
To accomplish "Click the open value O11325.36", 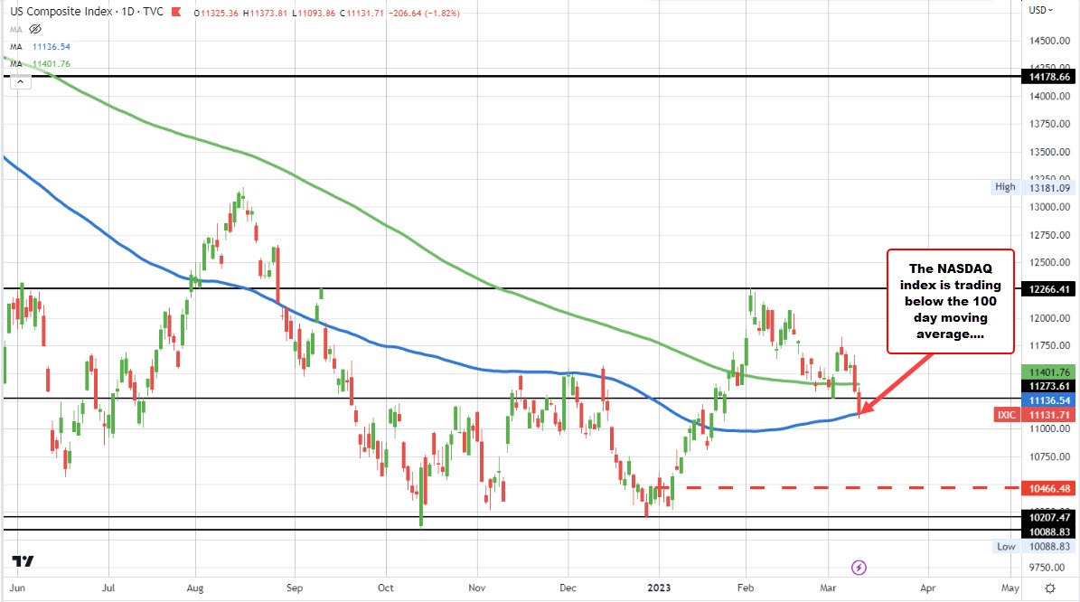I will click(x=216, y=13).
